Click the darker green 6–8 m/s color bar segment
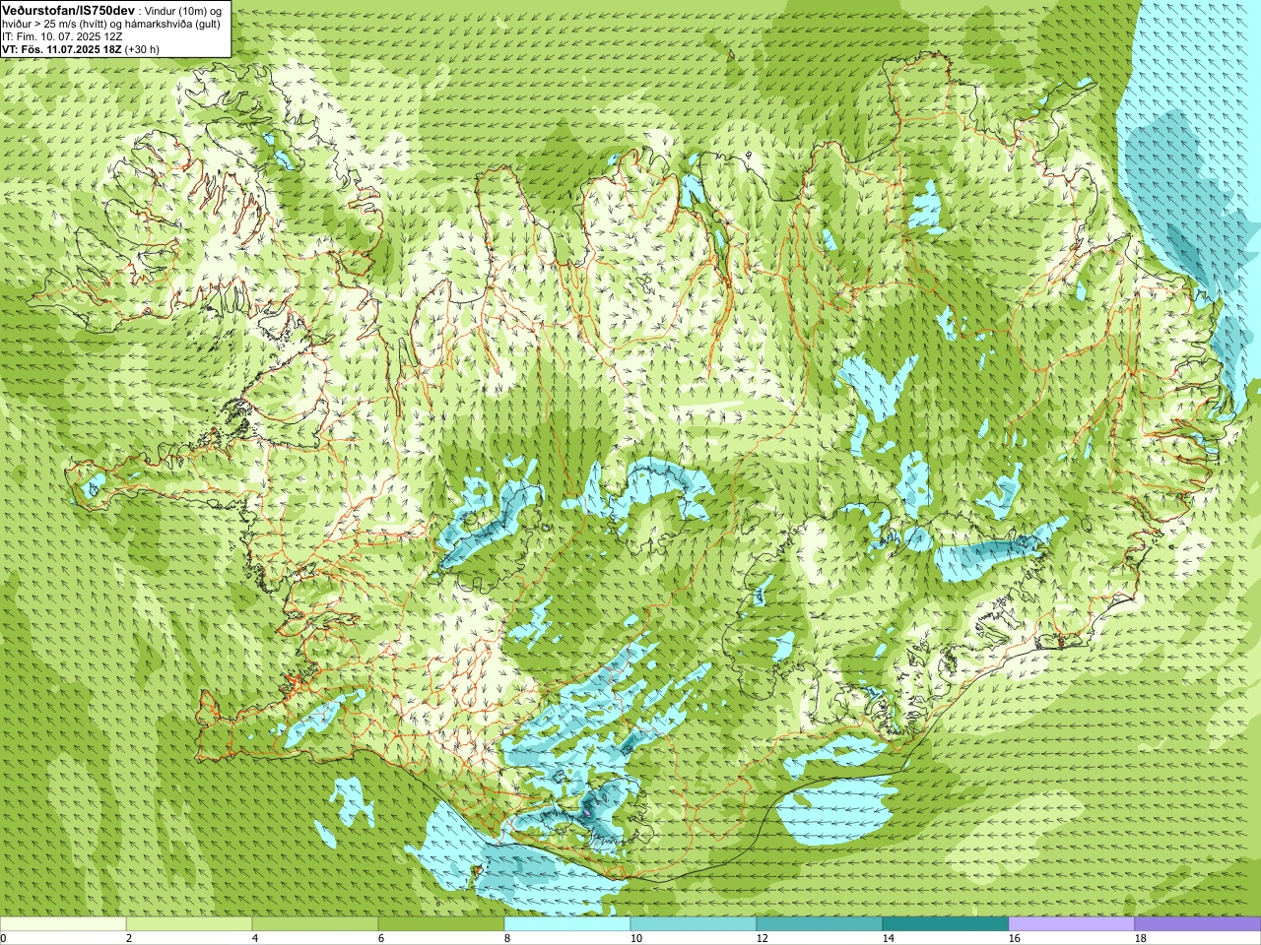Screen dimensions: 1261x945 click(441, 924)
